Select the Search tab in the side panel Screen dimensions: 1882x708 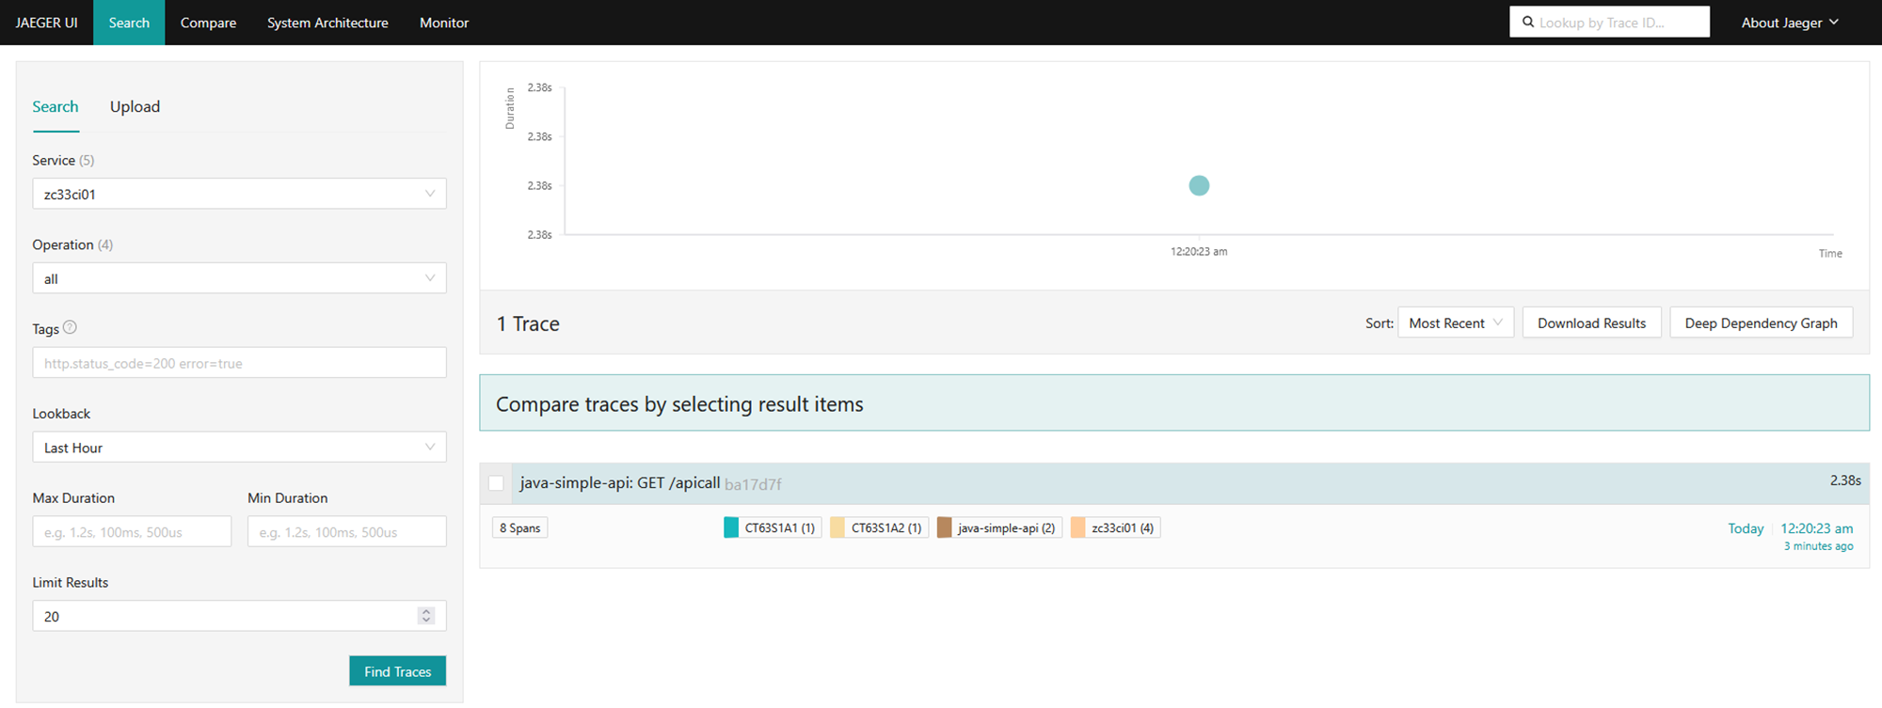56,106
